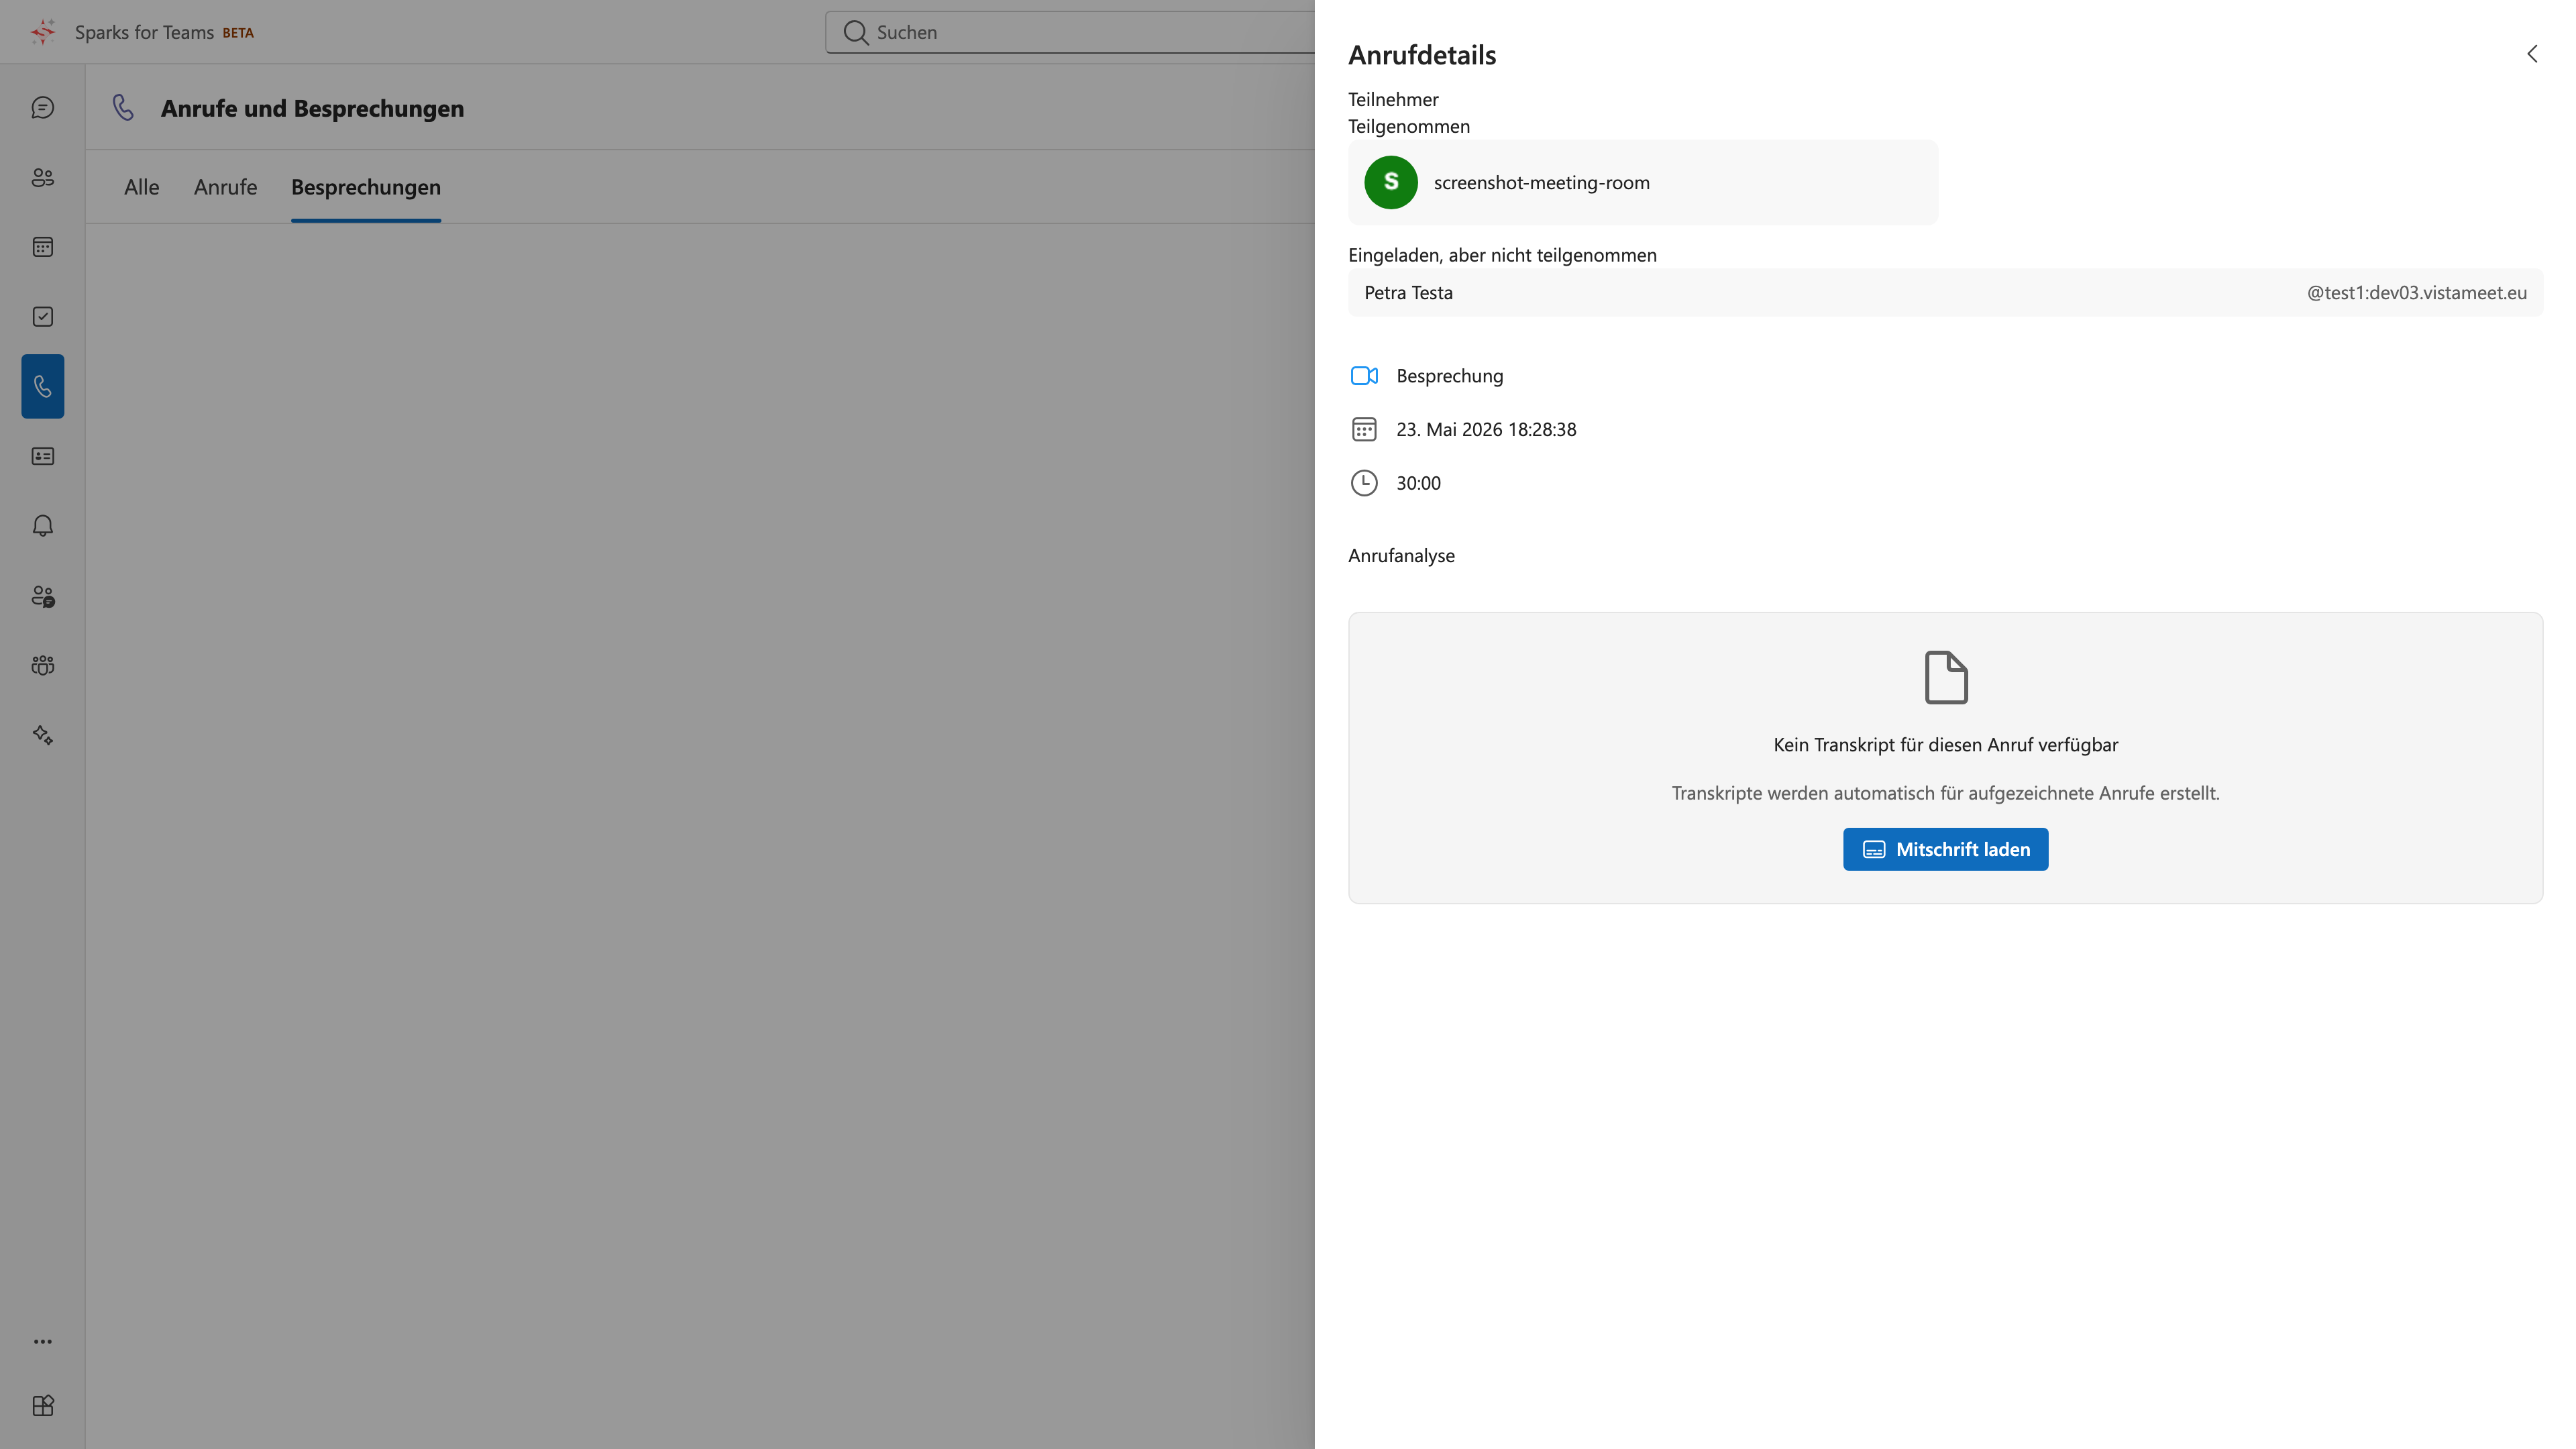Viewport: 2576px width, 1449px height.
Task: Switch to the Anrufe tab
Action: click(225, 187)
